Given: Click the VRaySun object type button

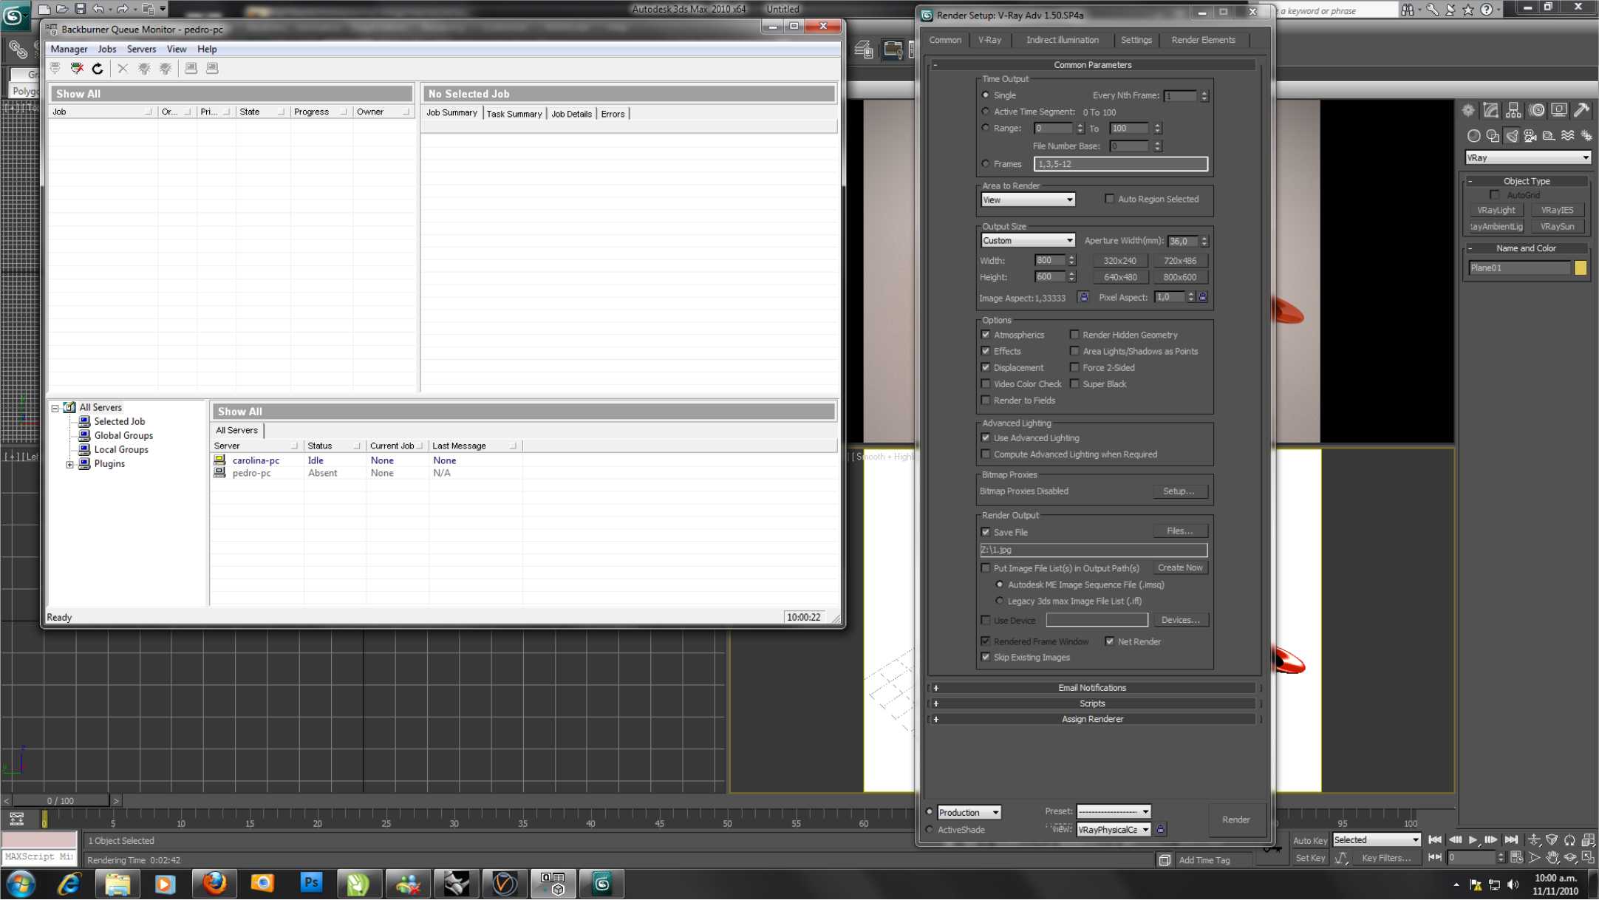Looking at the screenshot, I should (x=1557, y=227).
